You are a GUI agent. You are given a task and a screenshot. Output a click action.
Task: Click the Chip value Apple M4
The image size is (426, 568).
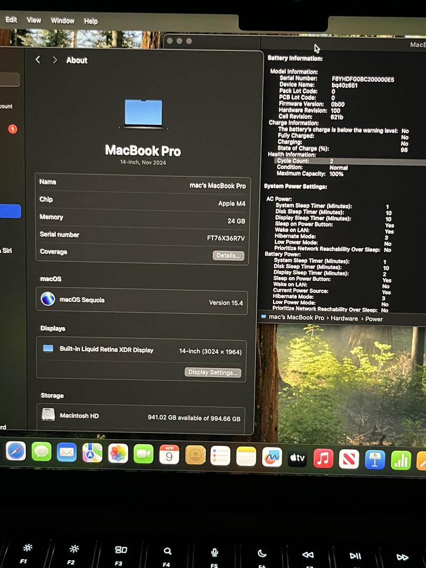click(x=232, y=204)
